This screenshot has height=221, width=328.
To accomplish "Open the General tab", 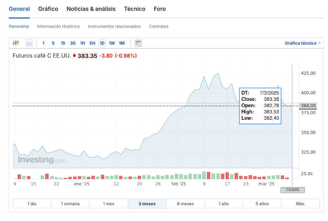I will point(19,9).
